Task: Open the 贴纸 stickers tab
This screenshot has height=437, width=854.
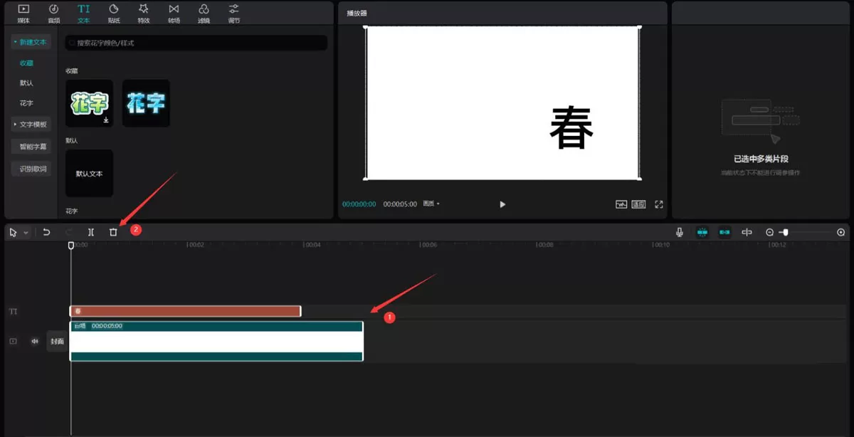Action: pos(114,12)
